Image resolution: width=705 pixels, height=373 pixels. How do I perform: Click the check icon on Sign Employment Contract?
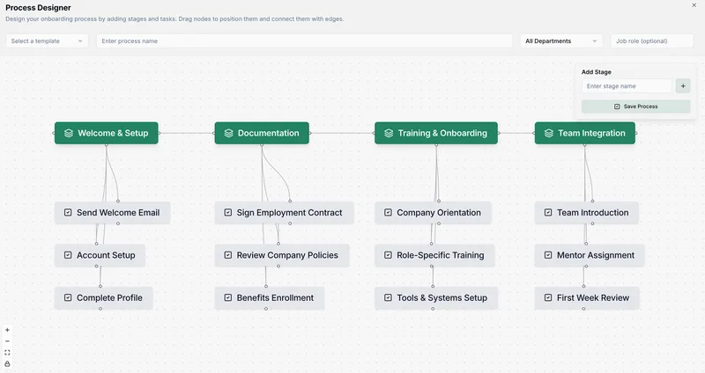[228, 212]
